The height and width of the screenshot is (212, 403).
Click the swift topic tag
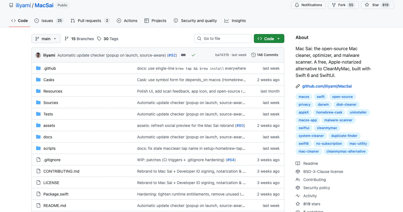coord(321,97)
